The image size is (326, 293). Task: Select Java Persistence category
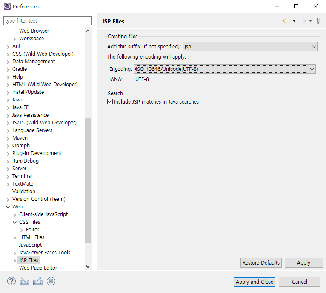tap(30, 115)
